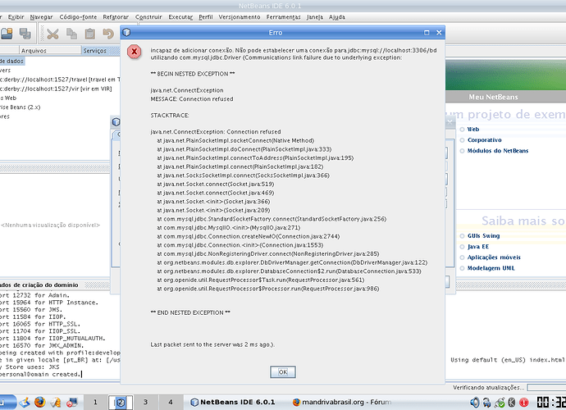Screen dimensions: 566x410
Task: Maximize the Erro dialog window
Action: pyautogui.click(x=427, y=33)
